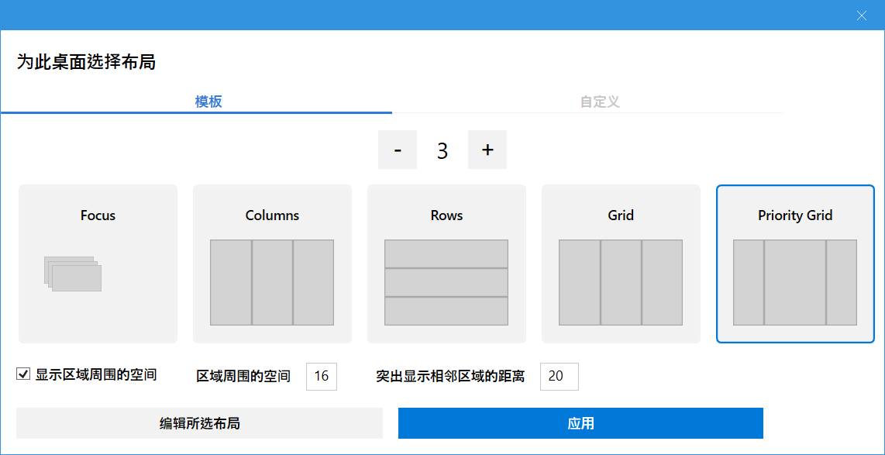Viewport: 885px width, 455px height.
Task: Click the 应用 button
Action: pyautogui.click(x=580, y=423)
